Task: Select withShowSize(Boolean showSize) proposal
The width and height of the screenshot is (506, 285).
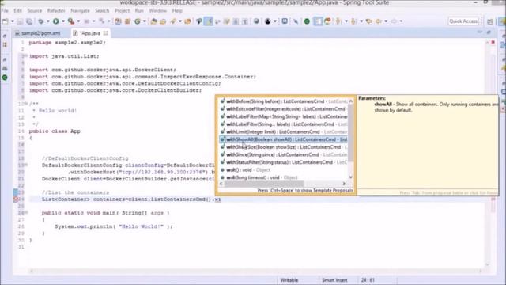Action: (x=283, y=147)
